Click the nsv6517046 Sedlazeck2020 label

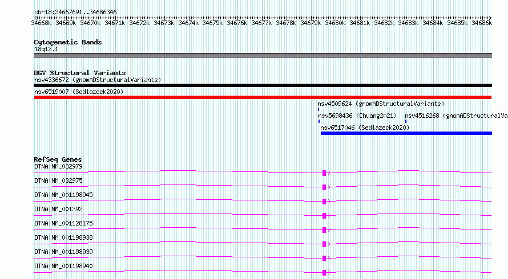[365, 128]
